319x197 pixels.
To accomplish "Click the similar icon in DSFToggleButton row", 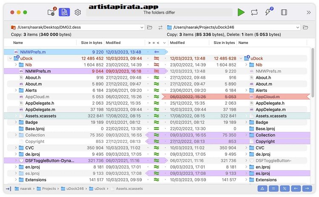I will 157,160.
